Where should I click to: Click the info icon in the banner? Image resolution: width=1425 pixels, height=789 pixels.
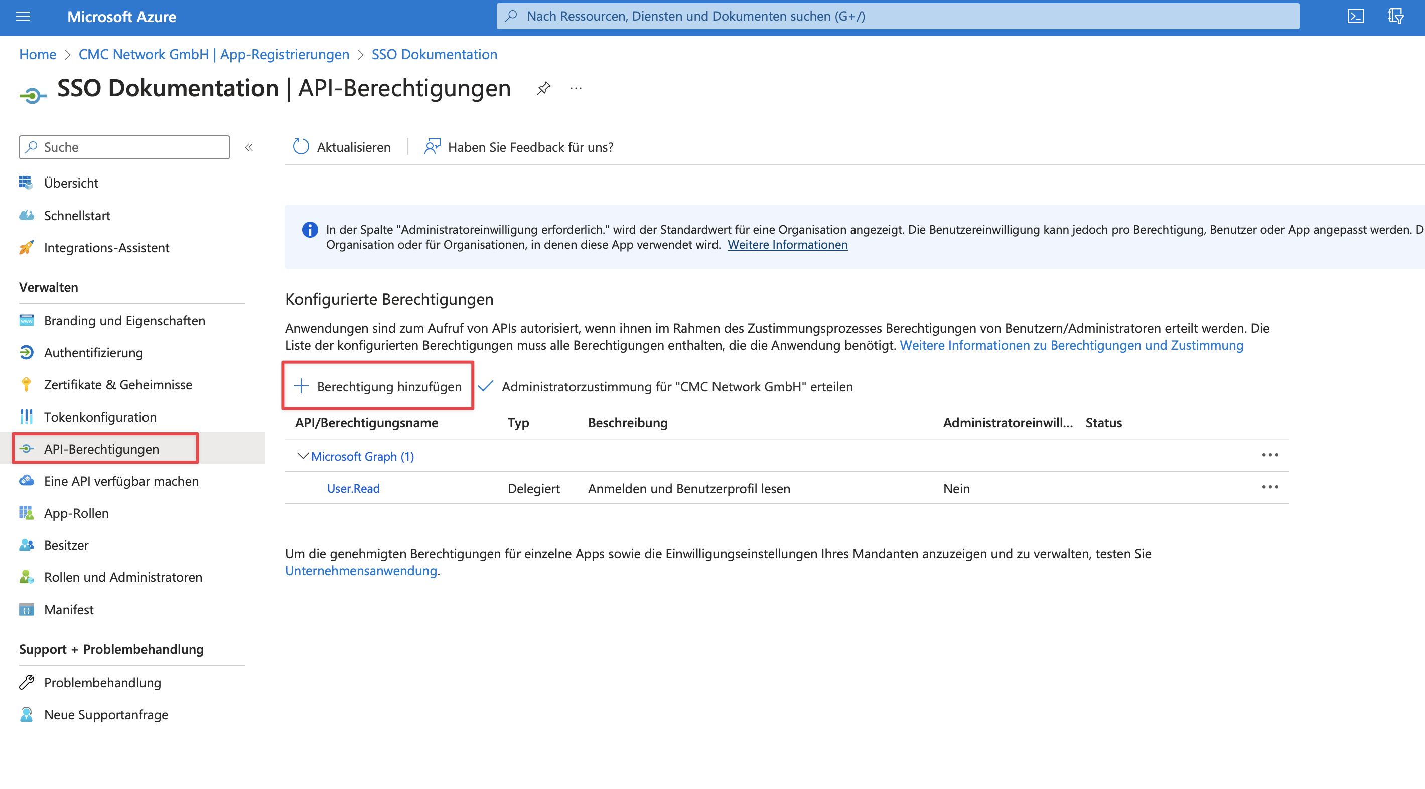point(310,230)
